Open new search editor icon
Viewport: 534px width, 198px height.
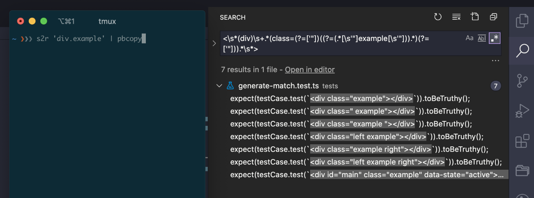(x=475, y=17)
